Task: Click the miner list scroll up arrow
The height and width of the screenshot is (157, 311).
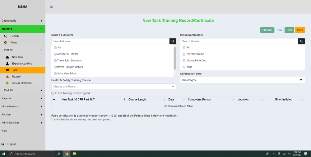Action: pos(175,46)
